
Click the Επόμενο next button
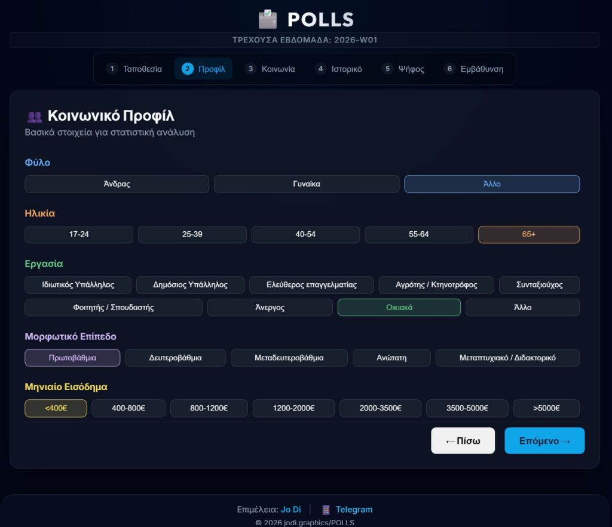[x=544, y=441]
